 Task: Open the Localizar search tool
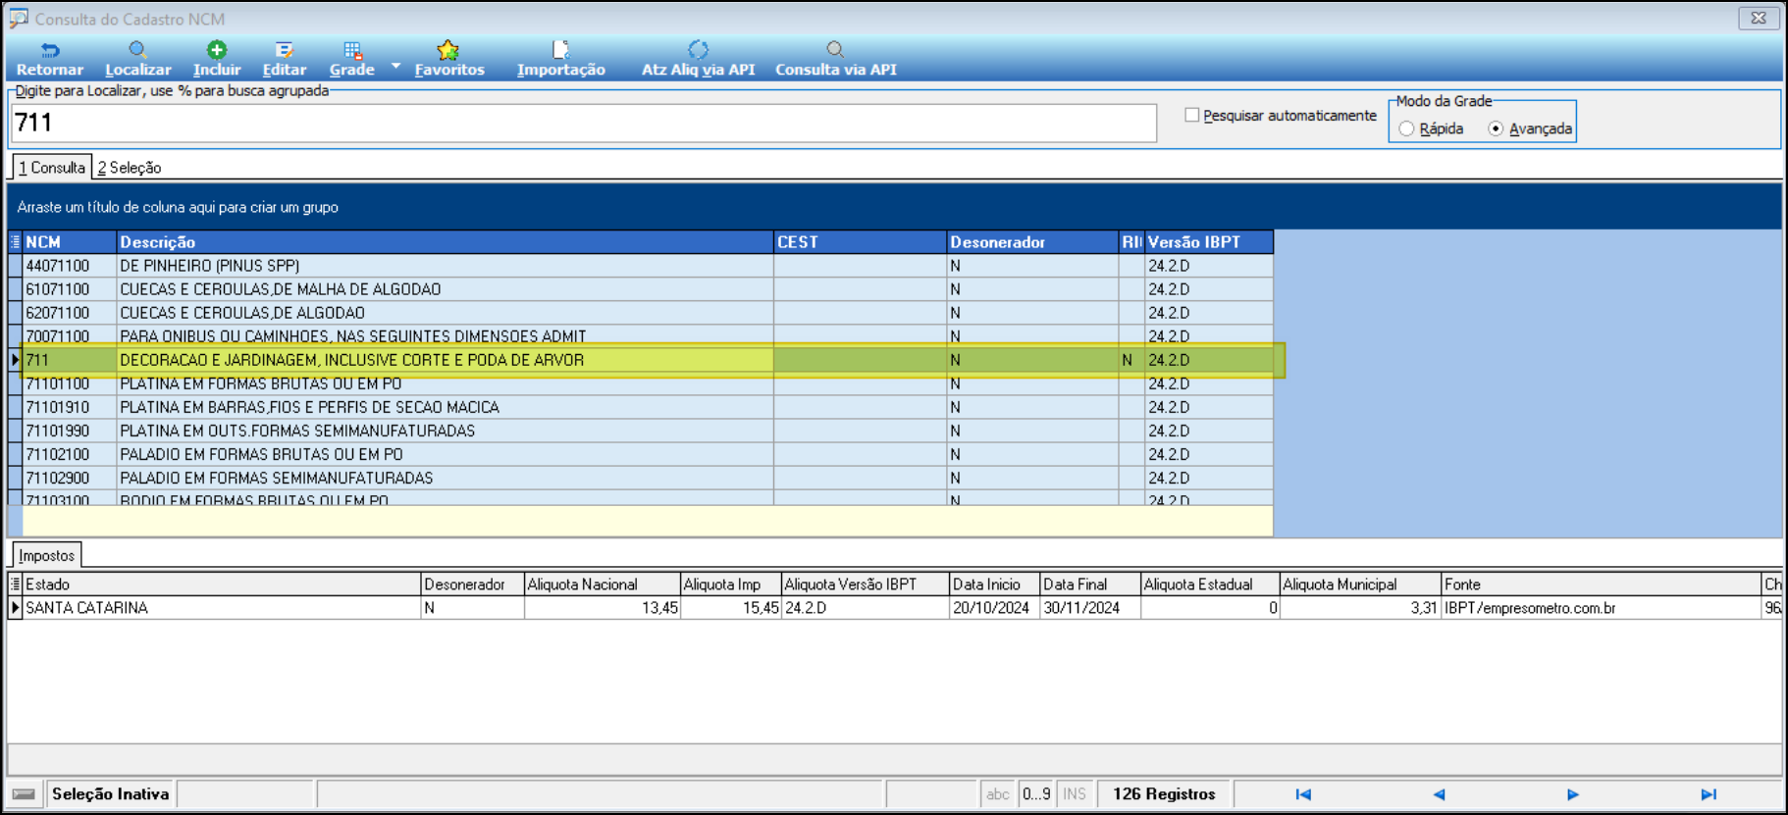tap(137, 59)
